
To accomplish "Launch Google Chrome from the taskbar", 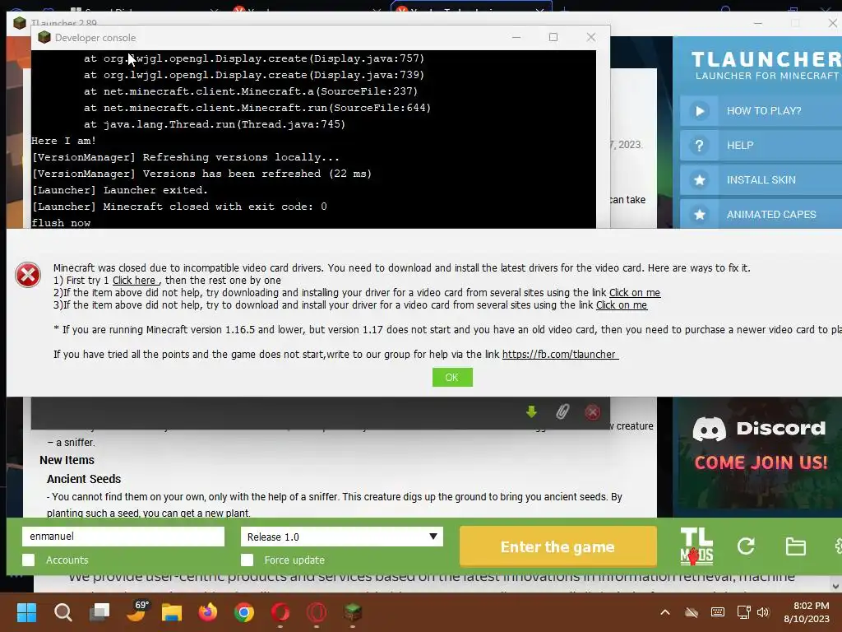I will click(243, 612).
